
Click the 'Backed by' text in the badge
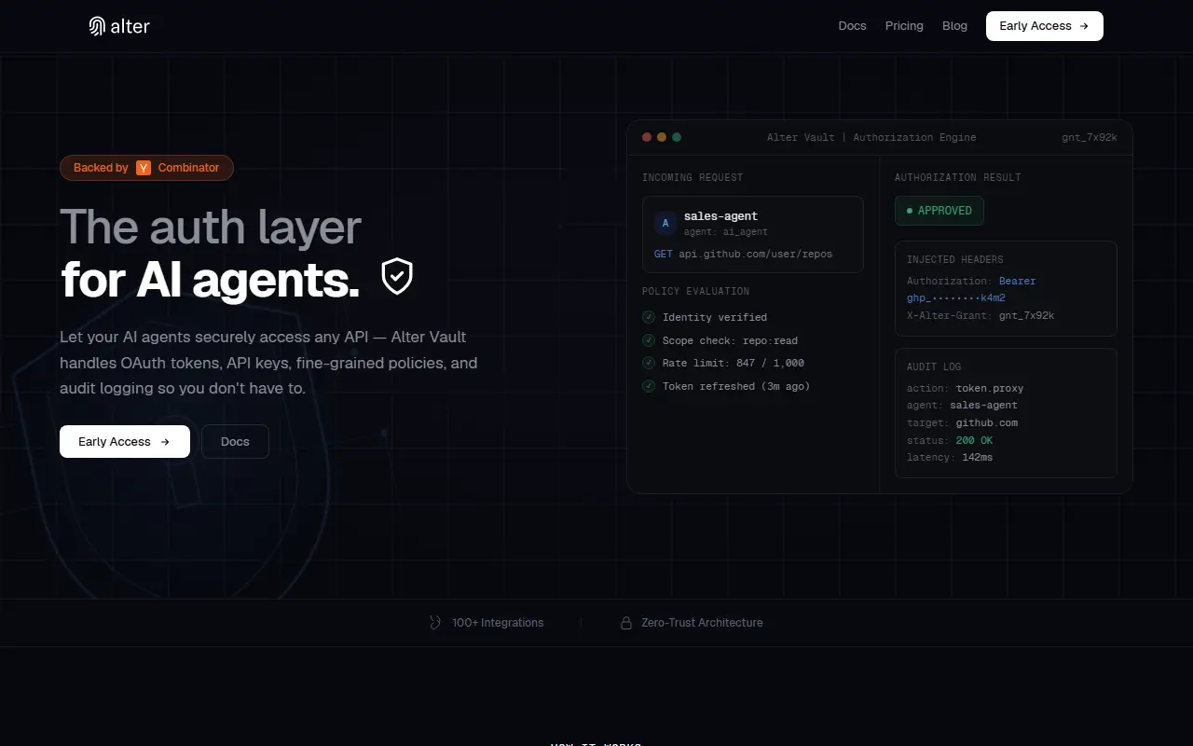[x=101, y=168]
